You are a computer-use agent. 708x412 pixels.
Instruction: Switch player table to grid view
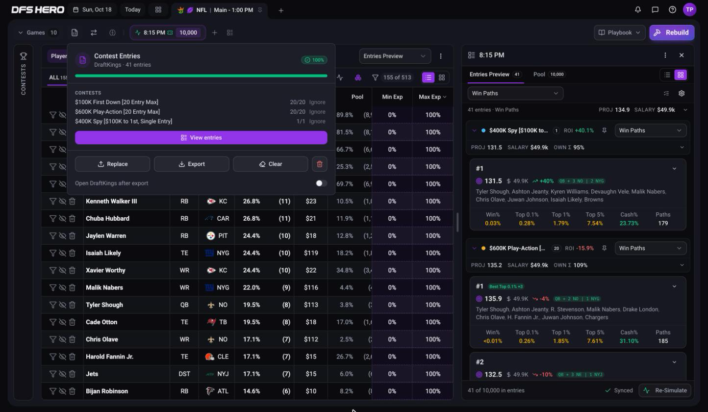tap(442, 77)
